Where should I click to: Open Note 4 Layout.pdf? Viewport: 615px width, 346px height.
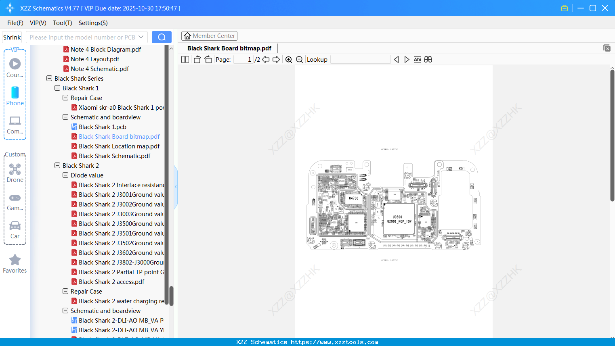pyautogui.click(x=95, y=59)
